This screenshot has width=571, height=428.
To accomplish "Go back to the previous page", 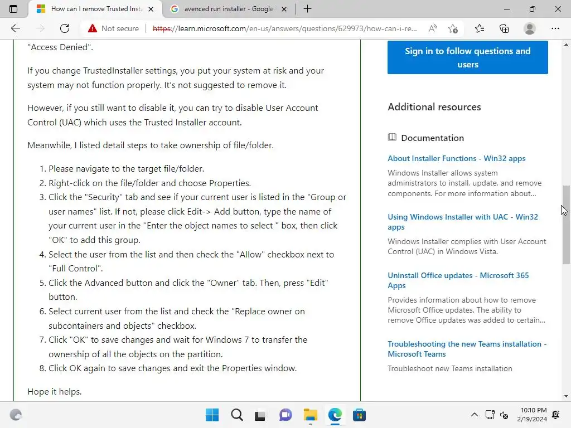I will tap(15, 28).
